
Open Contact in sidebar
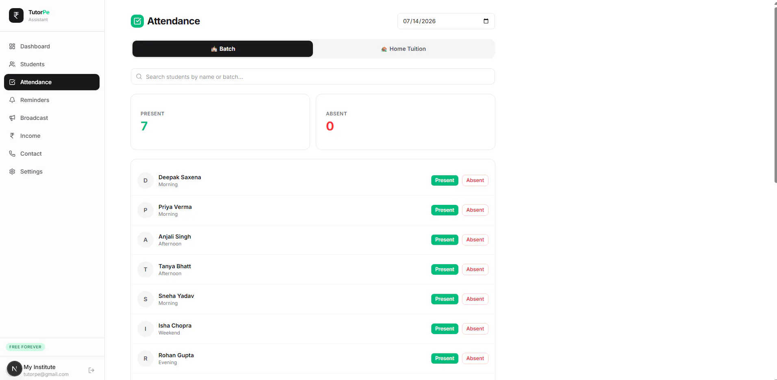(x=52, y=154)
